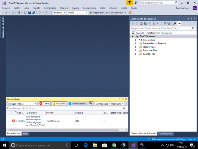Open the Raul Vinícius account menu
Screen dimensions: 198x149
pyautogui.click(x=183, y=8)
